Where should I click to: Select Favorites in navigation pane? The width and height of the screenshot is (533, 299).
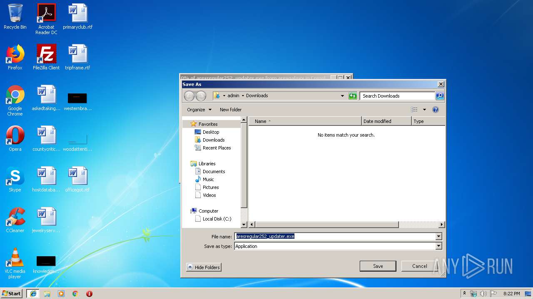click(208, 124)
